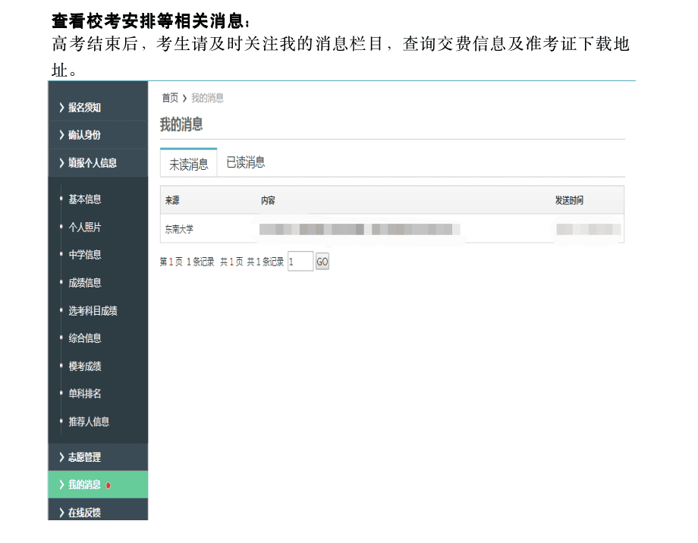Open 推荐人信息 sidebar item

89,422
